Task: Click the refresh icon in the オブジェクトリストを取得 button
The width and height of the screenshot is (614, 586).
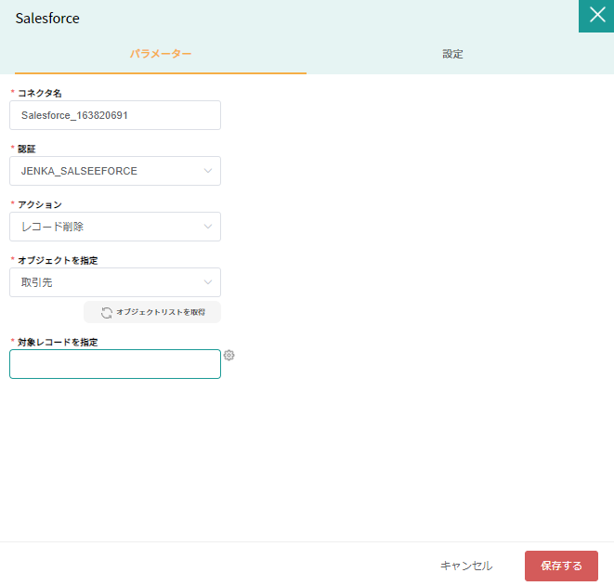Action: (x=107, y=312)
